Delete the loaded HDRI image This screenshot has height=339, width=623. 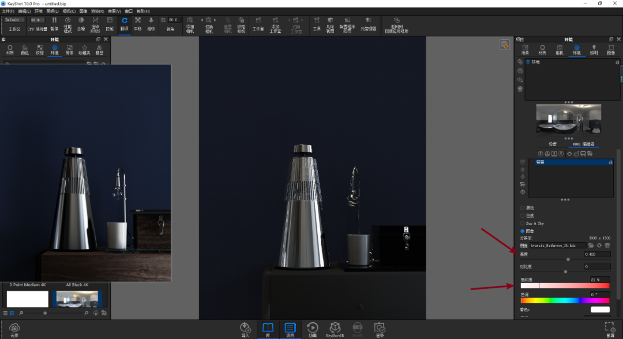pos(607,246)
